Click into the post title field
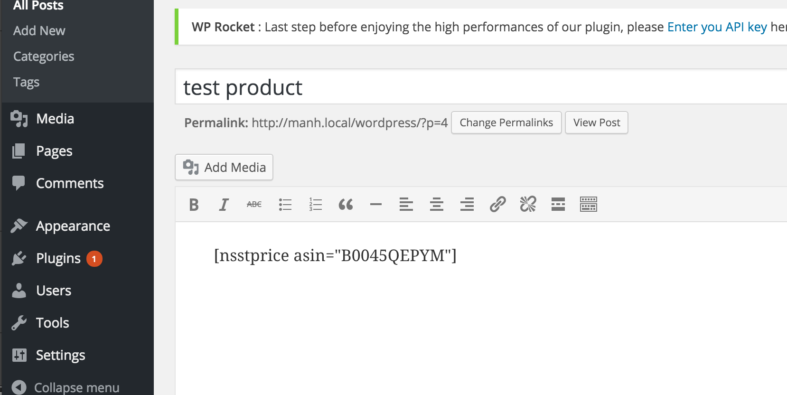Screen dimensions: 787x395 coord(475,87)
